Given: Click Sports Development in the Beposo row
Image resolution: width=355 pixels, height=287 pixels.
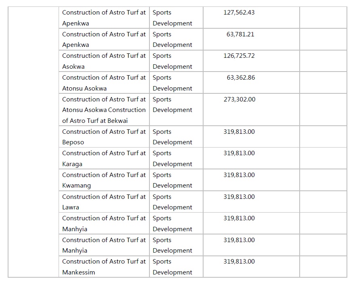Looking at the screenshot, I should (x=172, y=137).
